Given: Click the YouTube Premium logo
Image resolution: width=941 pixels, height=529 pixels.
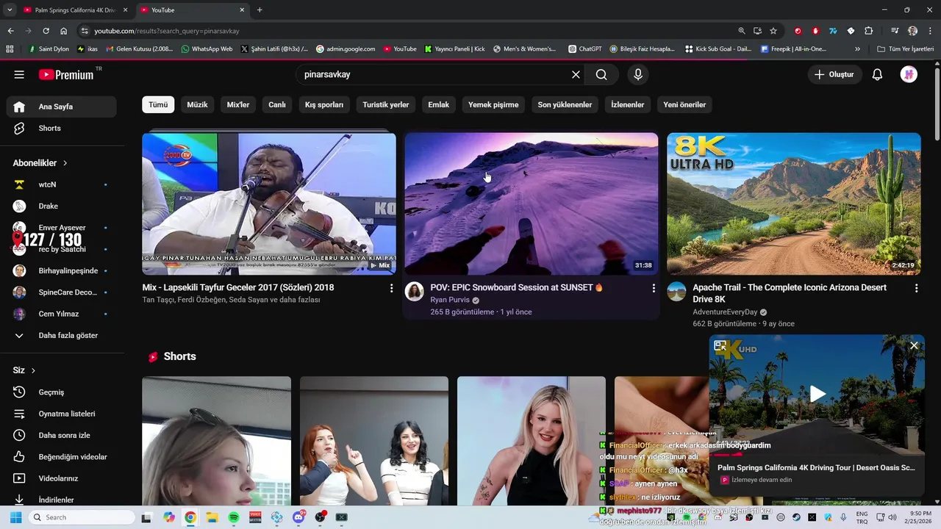Looking at the screenshot, I should [68, 74].
